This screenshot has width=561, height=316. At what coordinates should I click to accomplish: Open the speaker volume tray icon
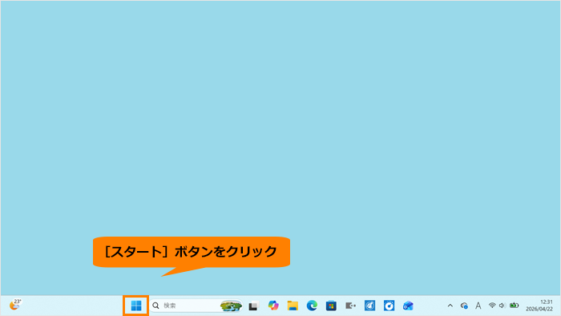coord(502,306)
